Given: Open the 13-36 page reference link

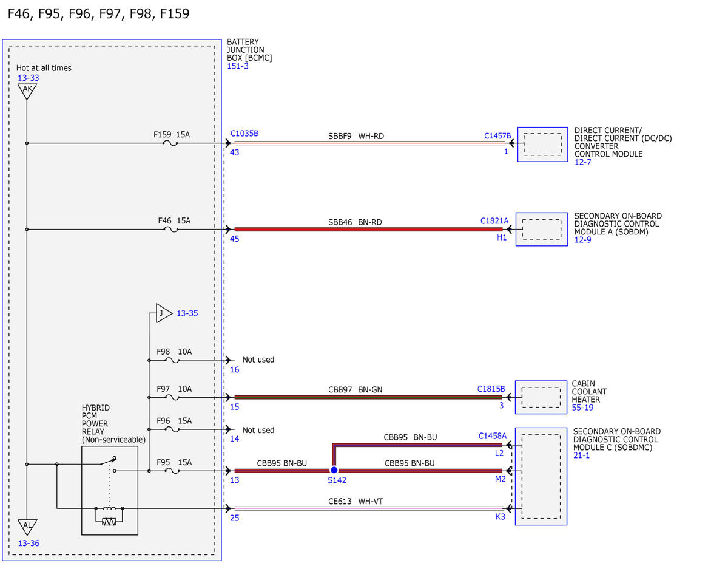Looking at the screenshot, I should click(29, 544).
